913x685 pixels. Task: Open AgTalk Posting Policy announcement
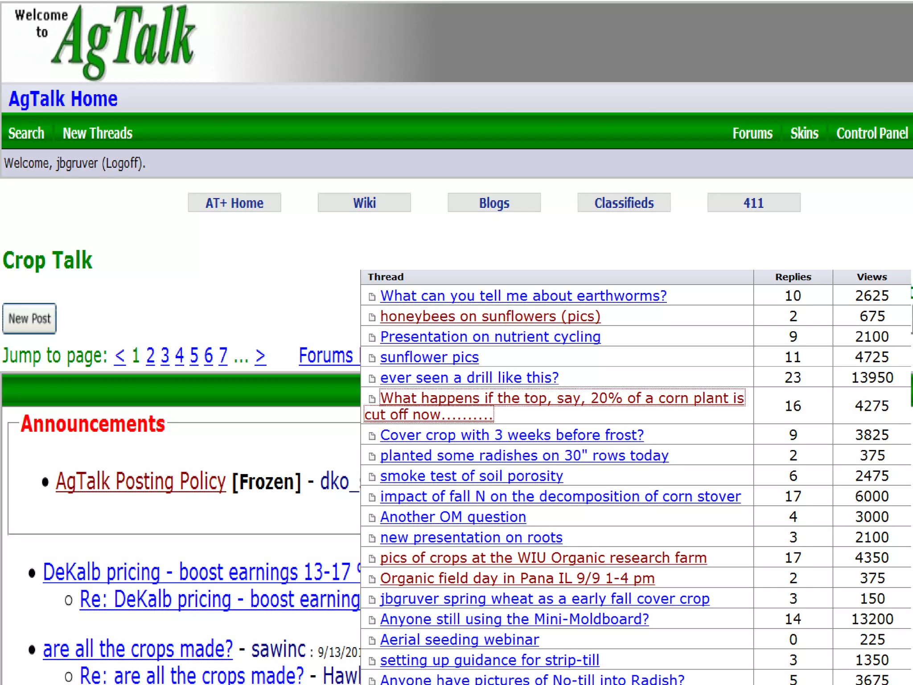click(x=141, y=482)
